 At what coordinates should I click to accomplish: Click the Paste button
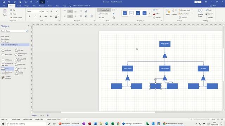pyautogui.click(x=5, y=13)
